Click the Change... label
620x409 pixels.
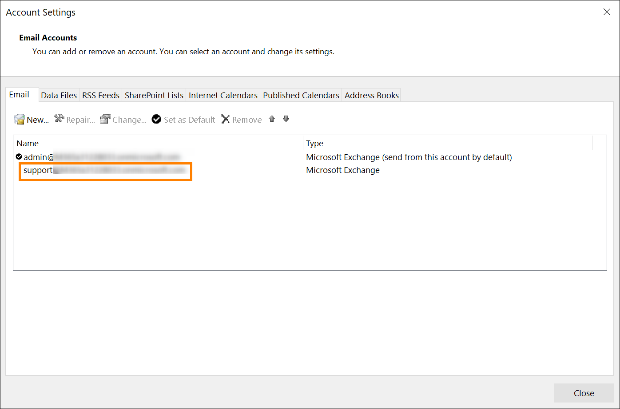(130, 120)
